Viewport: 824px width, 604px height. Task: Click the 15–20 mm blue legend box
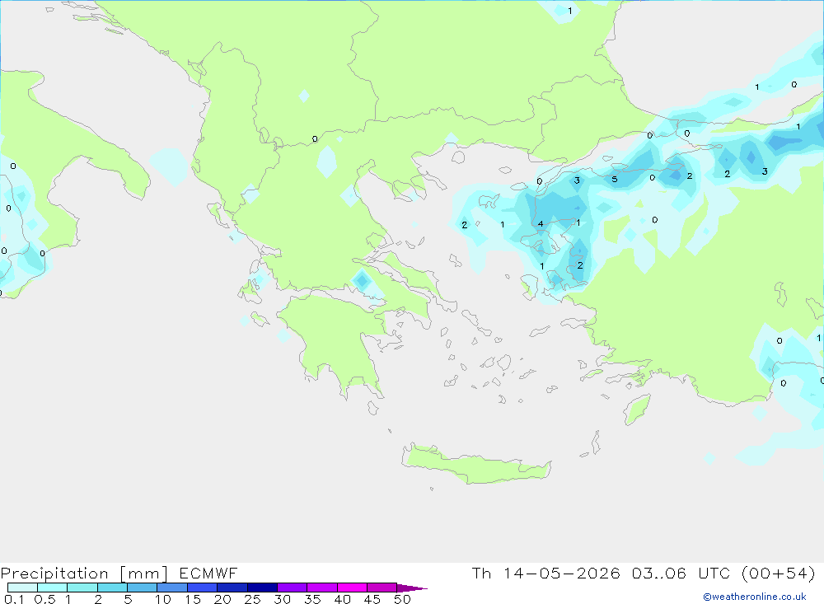(203, 588)
